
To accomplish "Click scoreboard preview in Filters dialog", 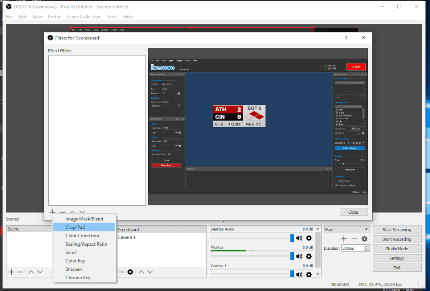I will 258,127.
